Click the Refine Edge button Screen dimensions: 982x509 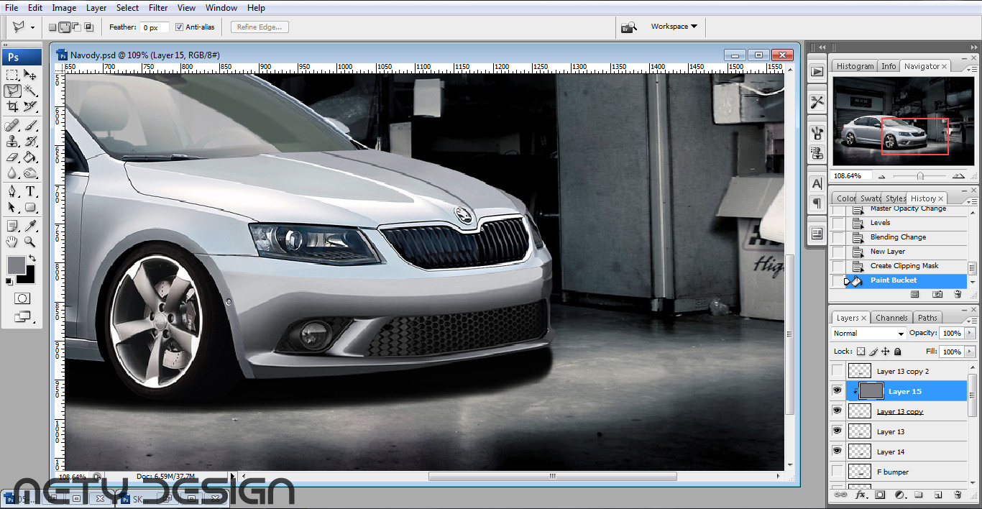260,27
